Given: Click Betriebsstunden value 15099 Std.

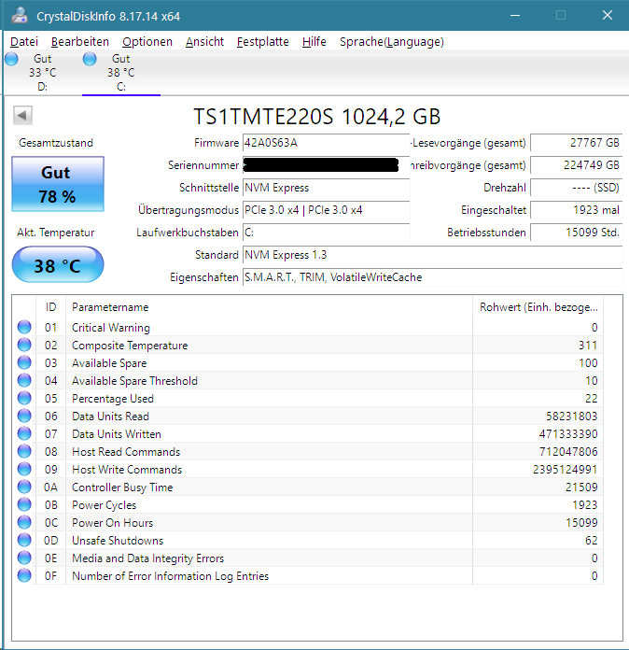Looking at the screenshot, I should click(x=577, y=233).
